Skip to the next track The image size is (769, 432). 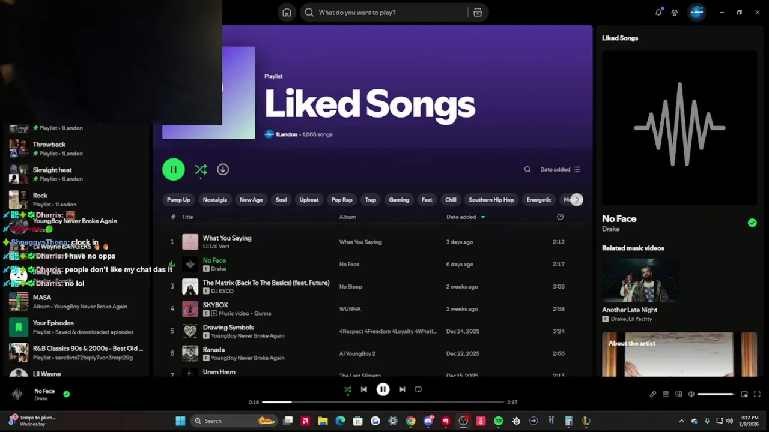coord(402,389)
